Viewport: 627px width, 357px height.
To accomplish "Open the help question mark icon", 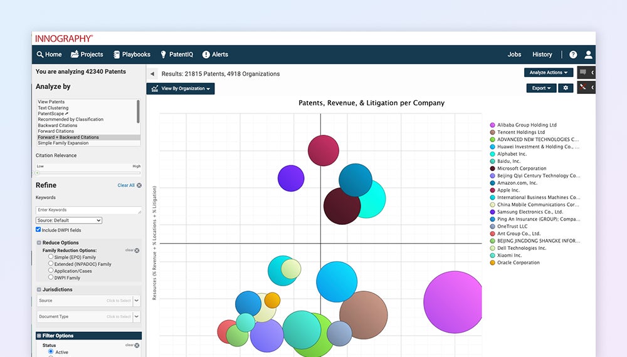I will point(573,54).
